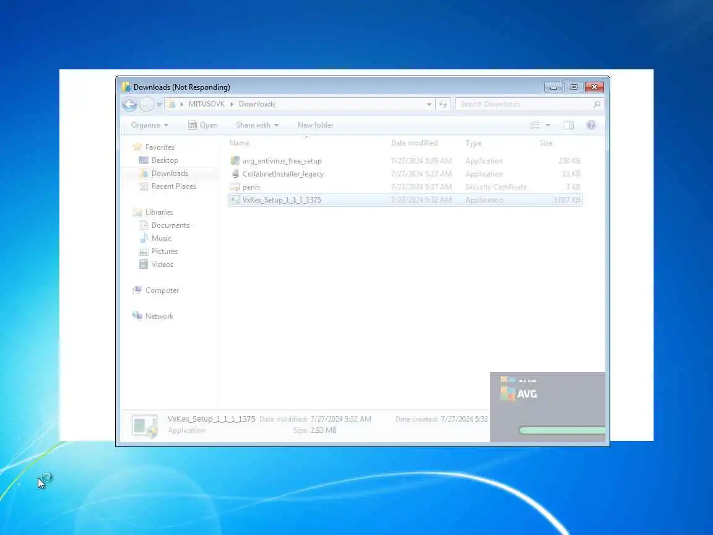
Task: Select the security certificate file icon
Action: pos(235,187)
